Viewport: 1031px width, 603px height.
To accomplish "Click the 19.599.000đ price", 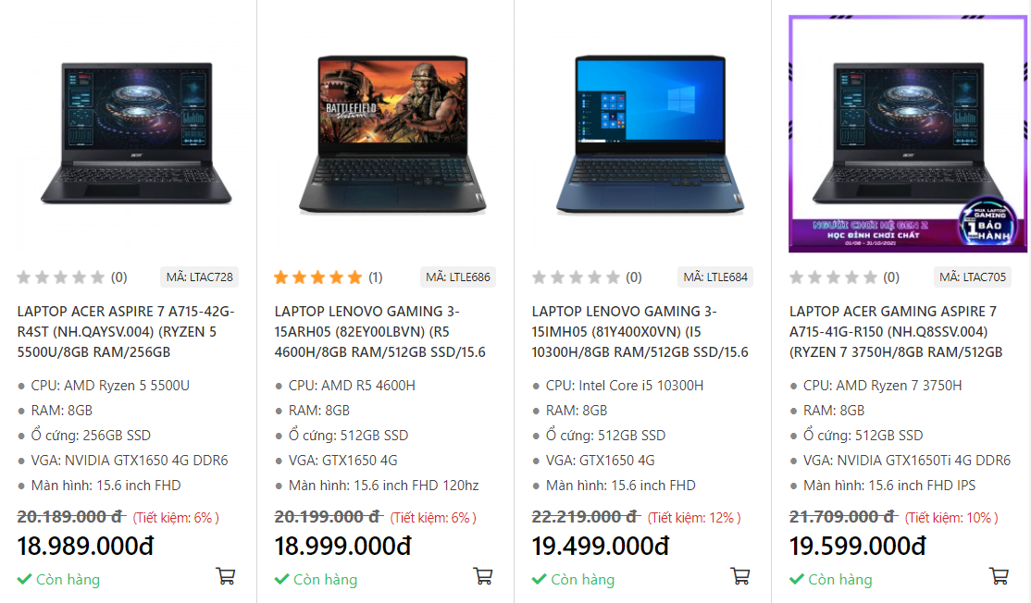I will (857, 547).
